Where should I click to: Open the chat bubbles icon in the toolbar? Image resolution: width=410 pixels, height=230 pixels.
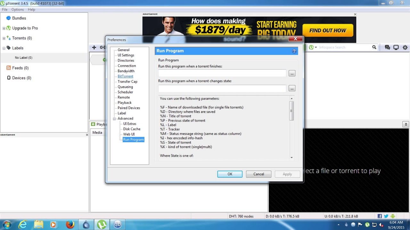(387, 47)
